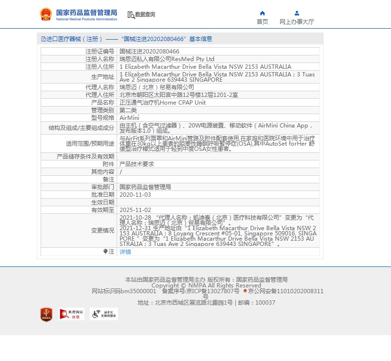The image size is (391, 361).
Task: Click the NMPA national emblem logo
Action: coord(46,14)
